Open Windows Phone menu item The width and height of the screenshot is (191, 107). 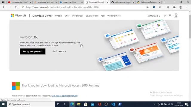[x=114, y=16]
